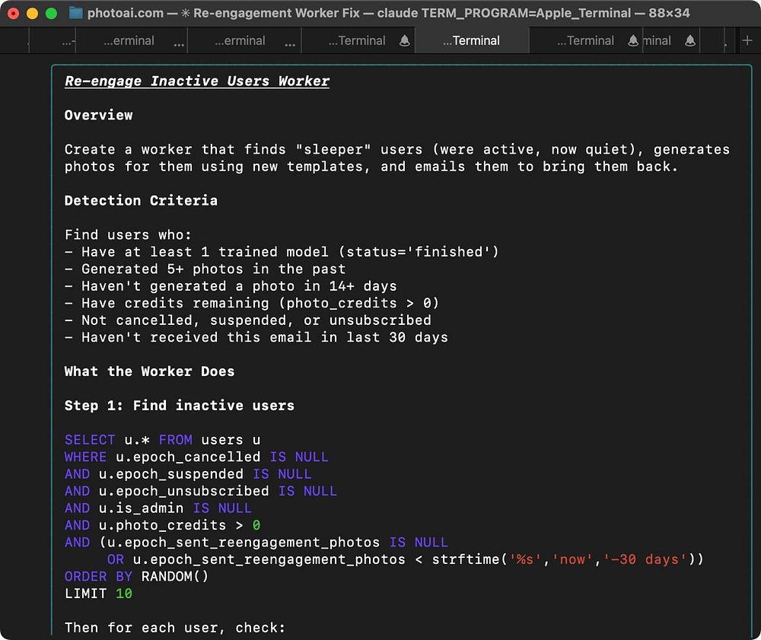Screen dimensions: 761x640
Task: Click the yellow minimize window button
Action: [x=32, y=13]
